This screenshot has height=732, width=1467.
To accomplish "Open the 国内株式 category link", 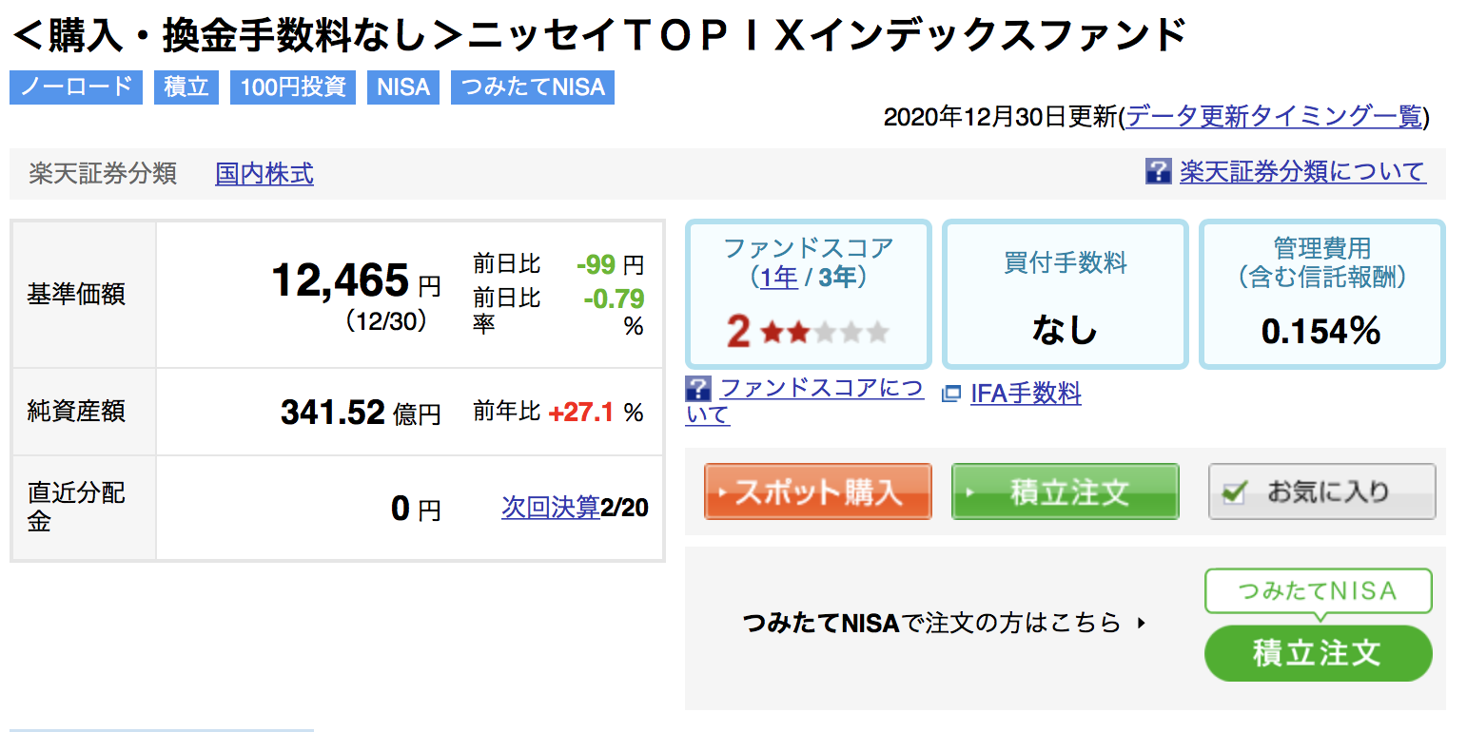I will pyautogui.click(x=264, y=174).
